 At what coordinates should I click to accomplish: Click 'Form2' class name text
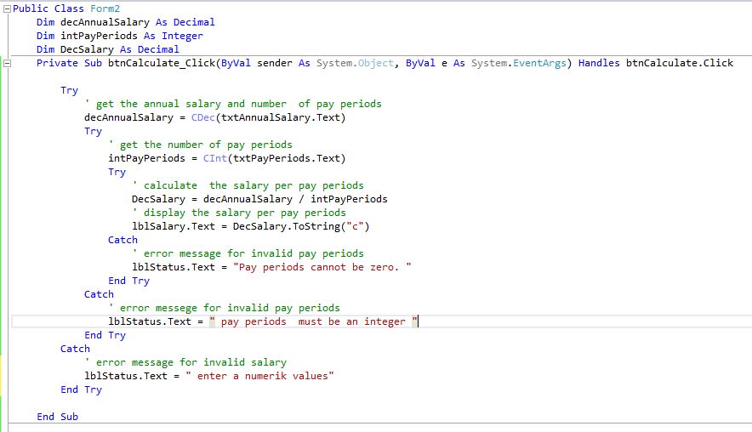[x=105, y=9]
